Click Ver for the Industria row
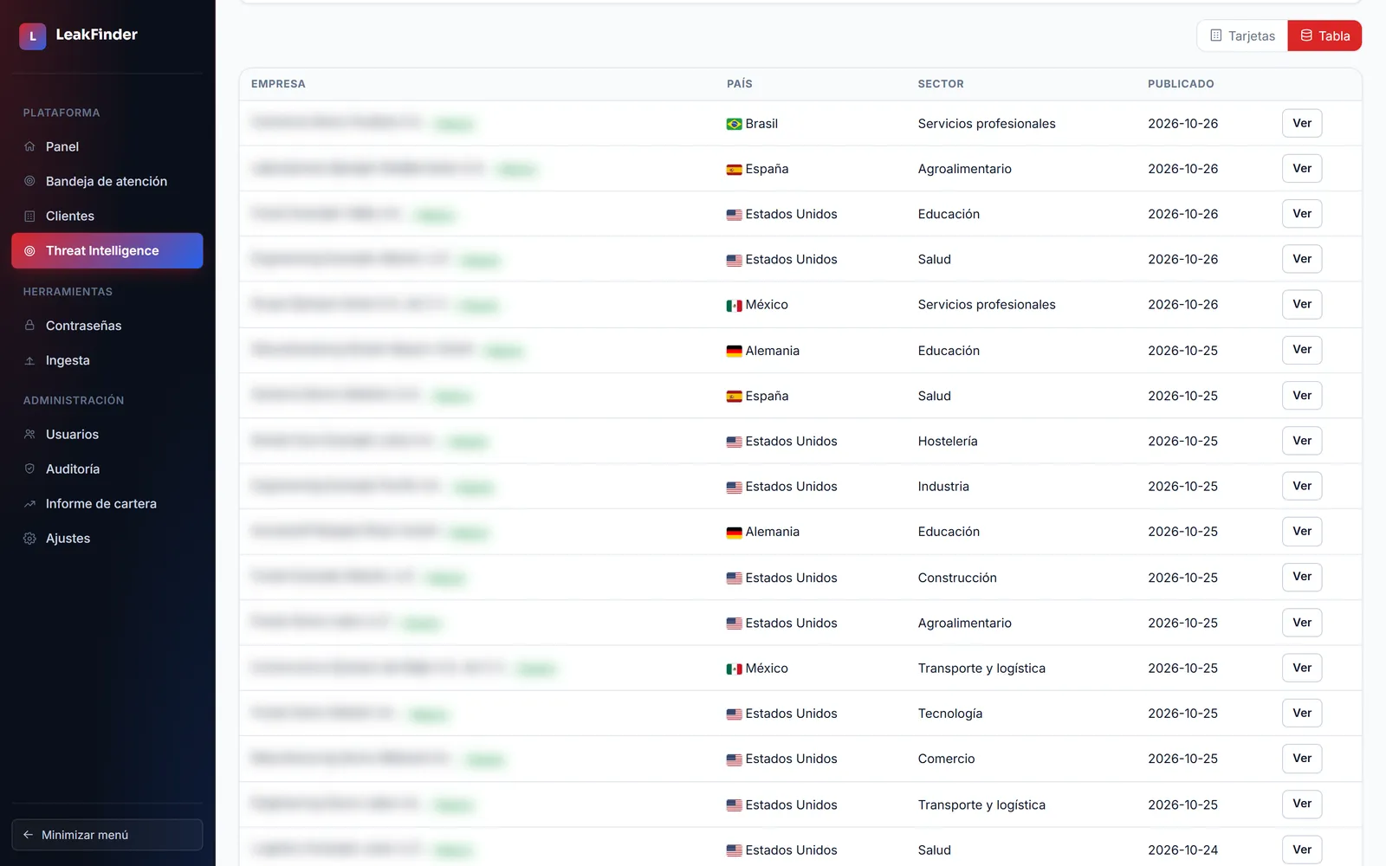The height and width of the screenshot is (866, 1386). click(x=1302, y=486)
